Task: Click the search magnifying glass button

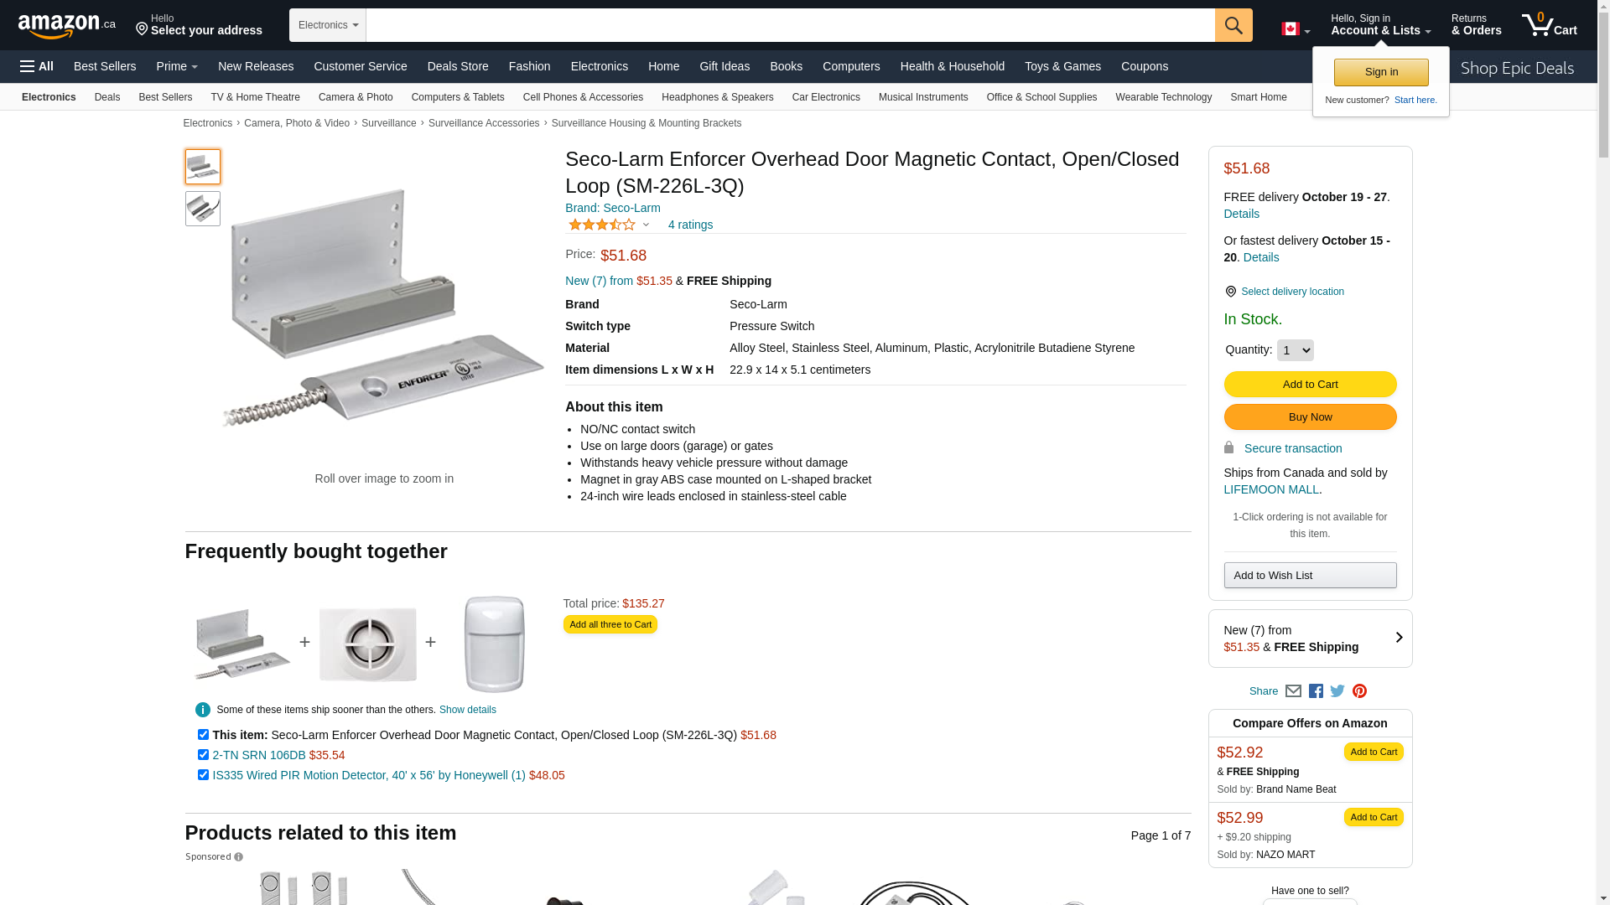Action: (x=1233, y=25)
